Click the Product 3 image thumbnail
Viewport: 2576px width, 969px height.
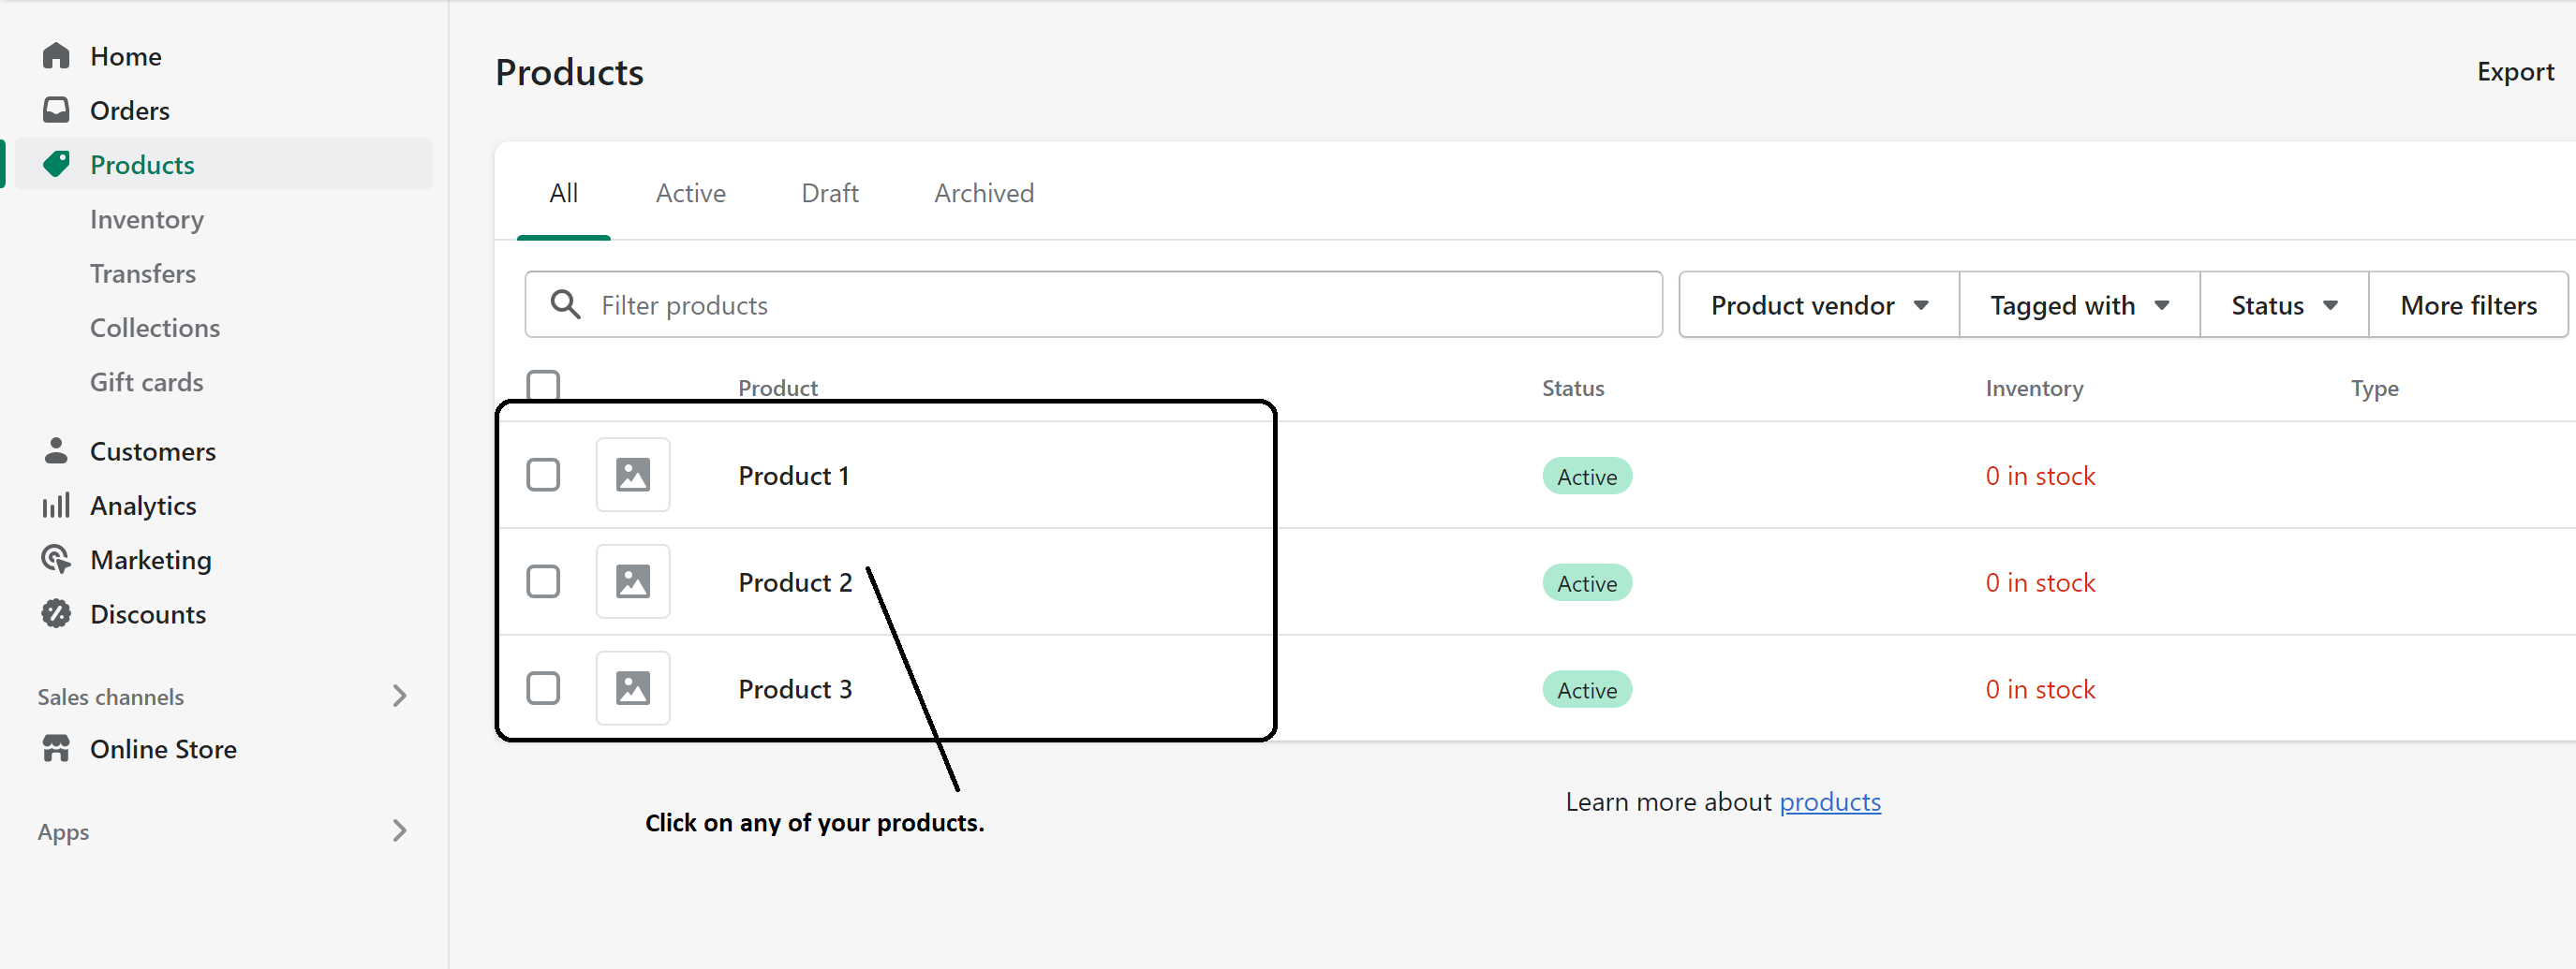pyautogui.click(x=633, y=688)
